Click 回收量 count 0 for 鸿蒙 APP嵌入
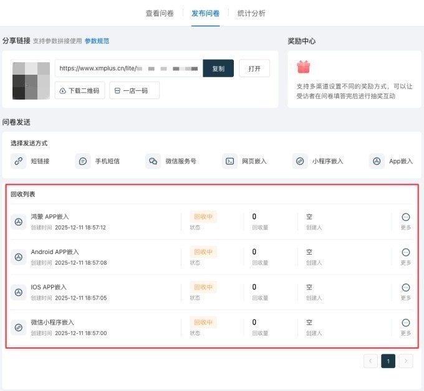The height and width of the screenshot is (391, 424). tap(254, 217)
